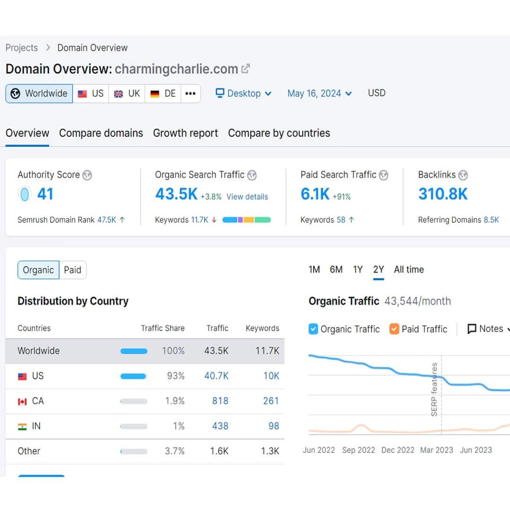Click Domain Overview breadcrumb
Viewport: 510px width, 510px height.
93,48
